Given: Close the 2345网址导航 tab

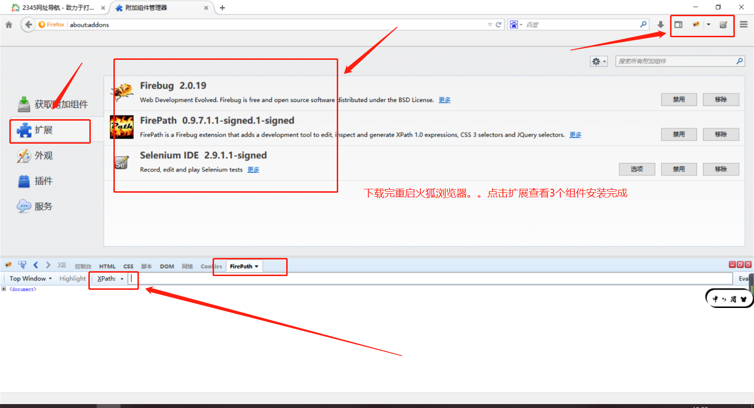Looking at the screenshot, I should pos(103,8).
